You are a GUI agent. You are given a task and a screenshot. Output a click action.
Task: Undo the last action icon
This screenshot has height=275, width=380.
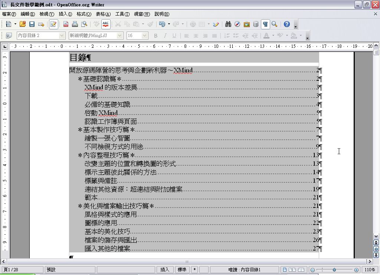pos(162,24)
